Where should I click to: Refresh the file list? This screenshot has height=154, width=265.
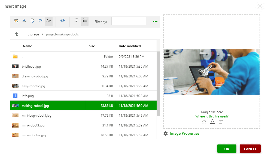coord(63,21)
